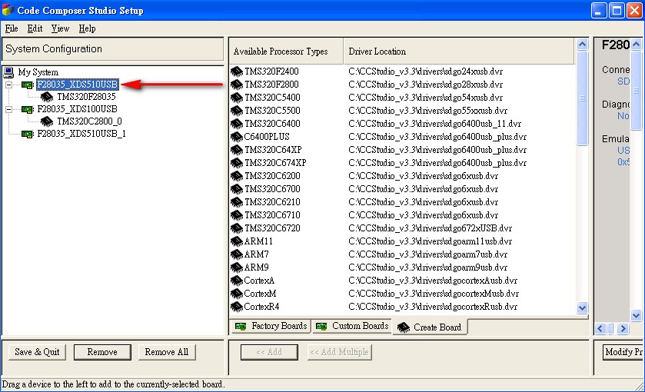Viewport: 645px width, 392px height.
Task: Click the << Add Multiple button
Action: pyautogui.click(x=339, y=352)
